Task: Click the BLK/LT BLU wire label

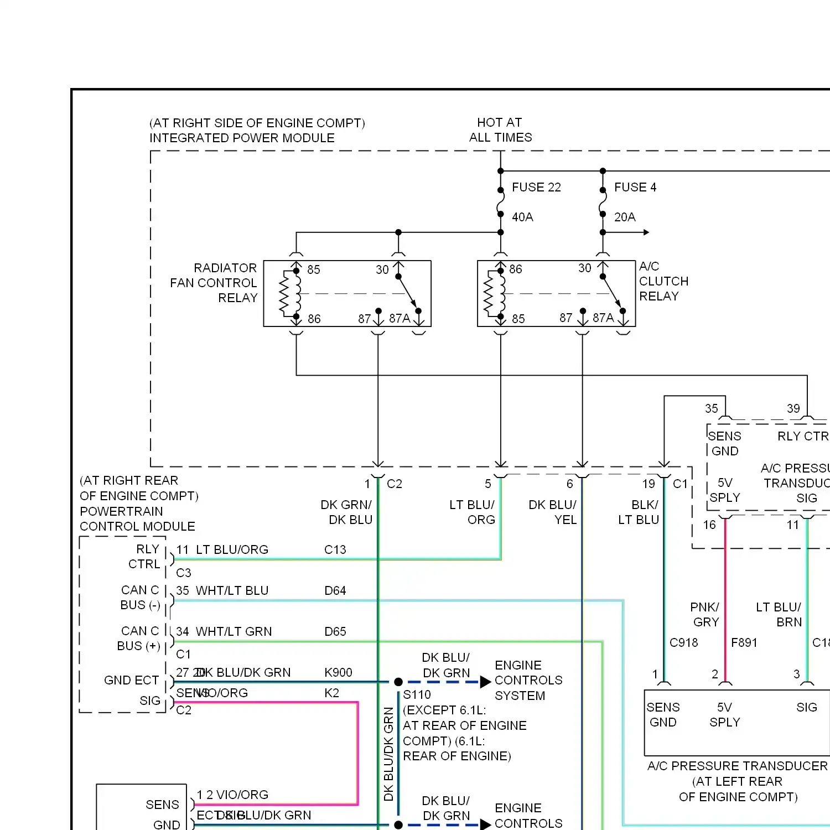Action: (x=639, y=512)
